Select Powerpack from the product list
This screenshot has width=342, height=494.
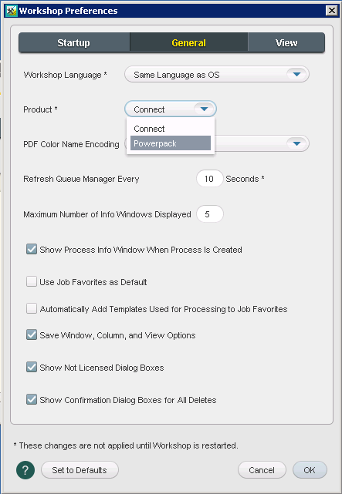(171, 143)
